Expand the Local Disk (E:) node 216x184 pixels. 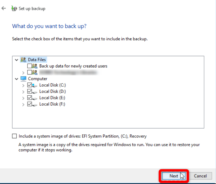pyautogui.click(x=23, y=98)
